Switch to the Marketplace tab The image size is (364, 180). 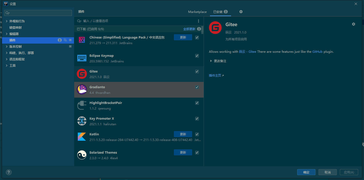tap(197, 12)
